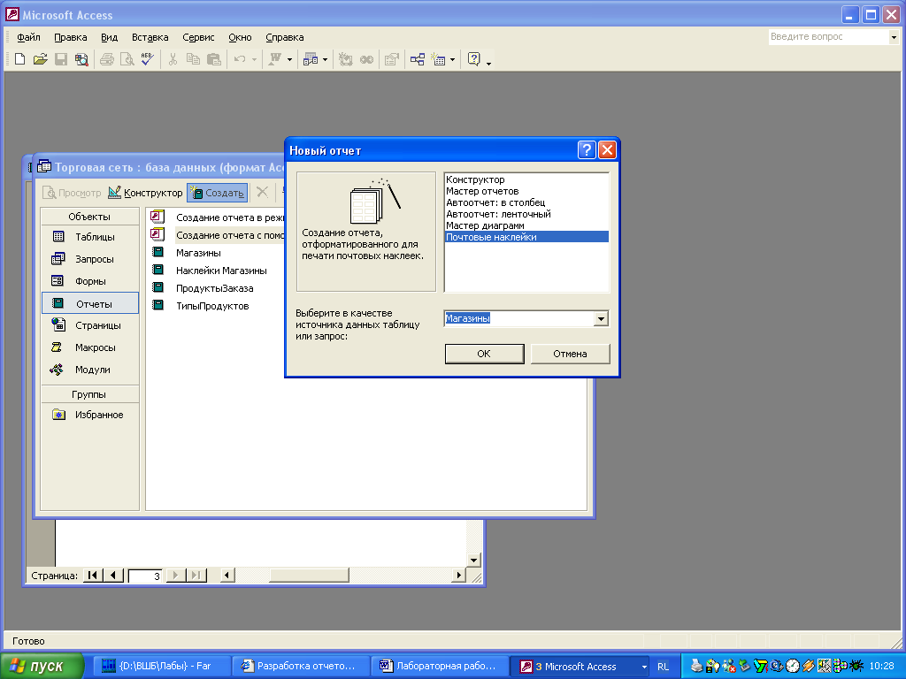Open the Сервис menu
This screenshot has width=906, height=679.
click(x=198, y=37)
